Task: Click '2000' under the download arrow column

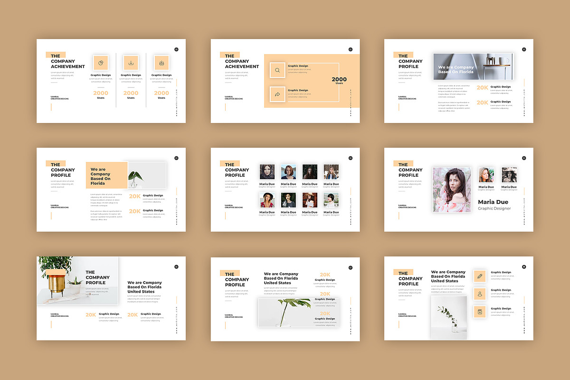Action: click(x=131, y=93)
